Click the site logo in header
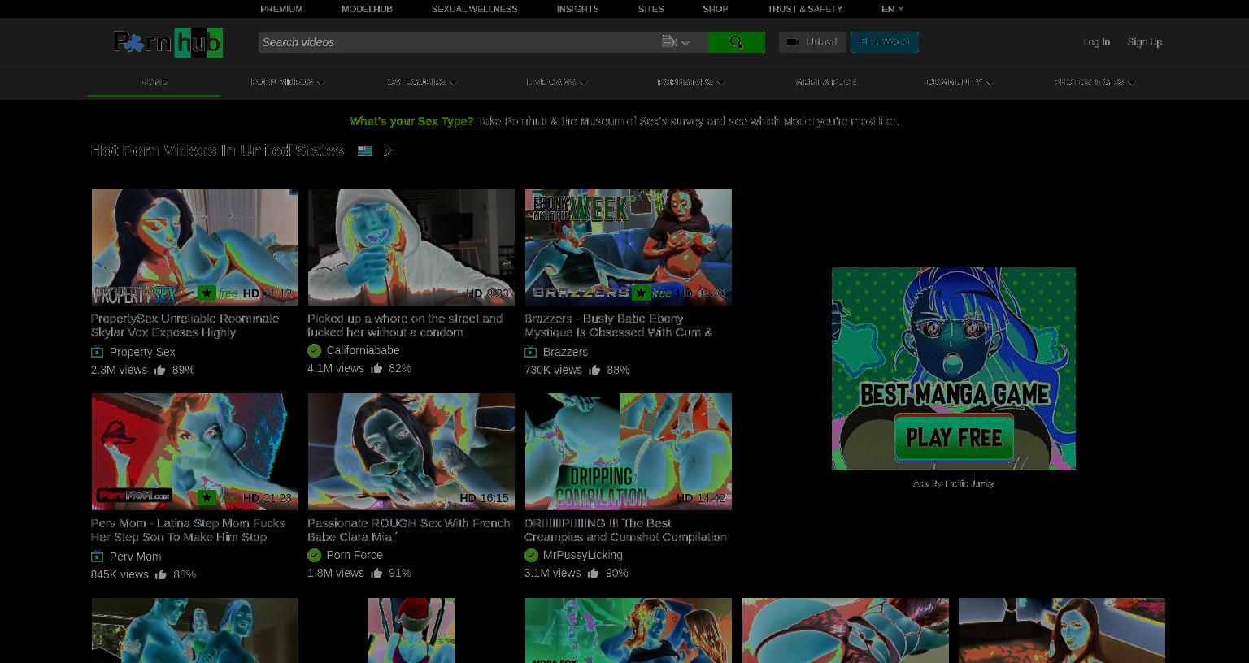The width and height of the screenshot is (1249, 663). [x=168, y=42]
